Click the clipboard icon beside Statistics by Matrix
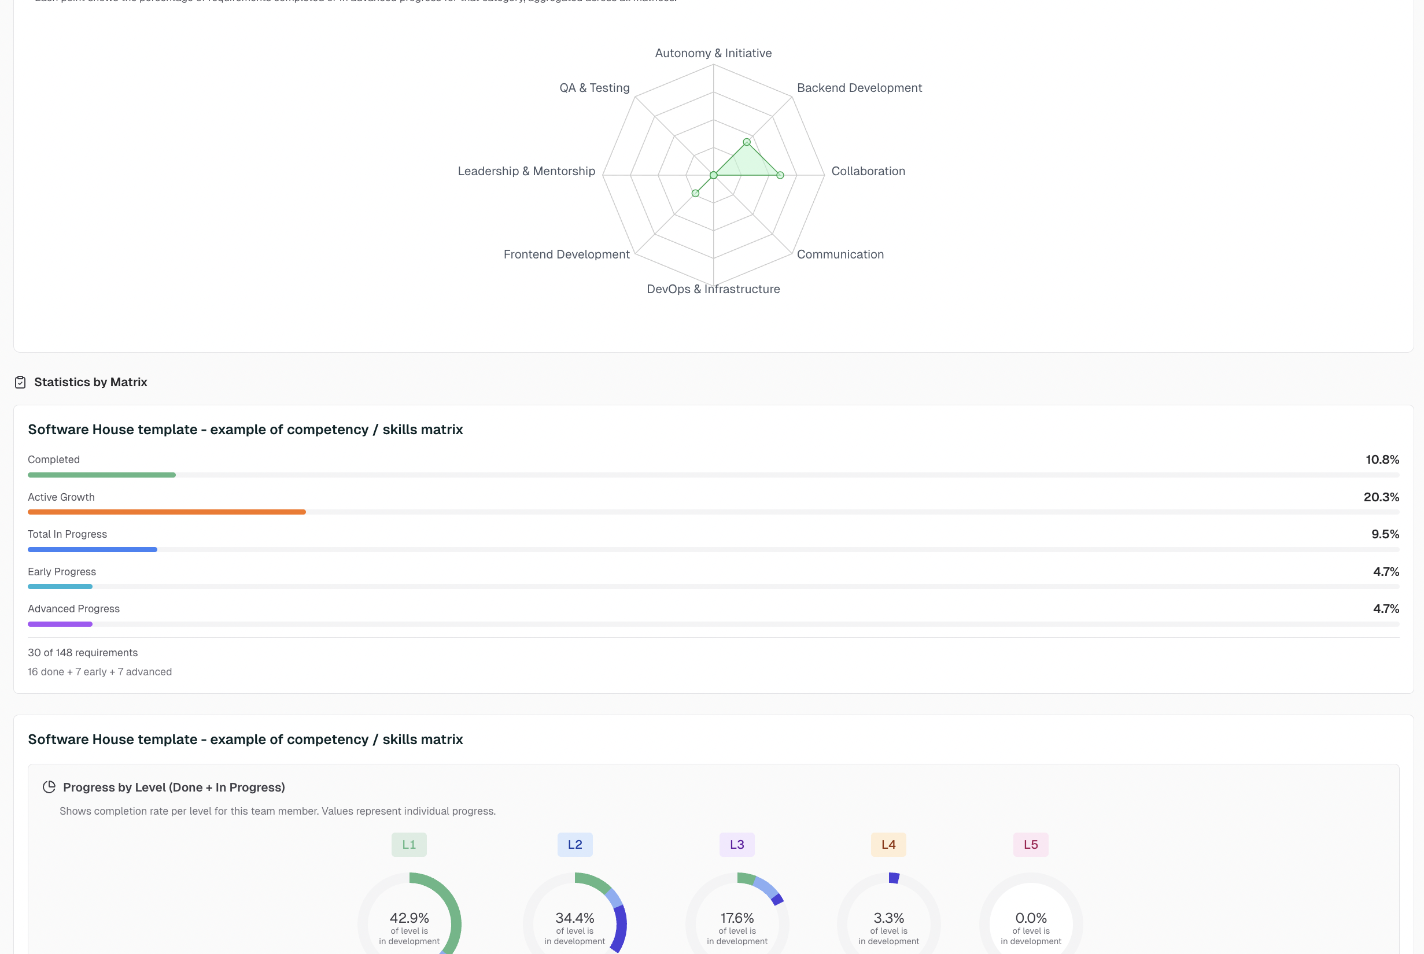 click(20, 382)
